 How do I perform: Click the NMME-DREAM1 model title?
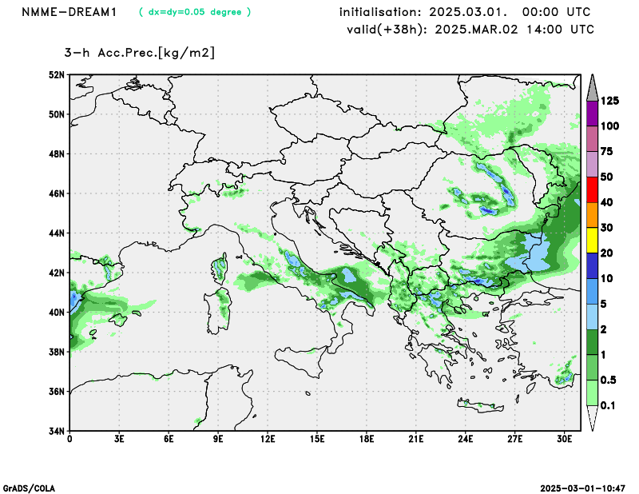[x=69, y=12]
